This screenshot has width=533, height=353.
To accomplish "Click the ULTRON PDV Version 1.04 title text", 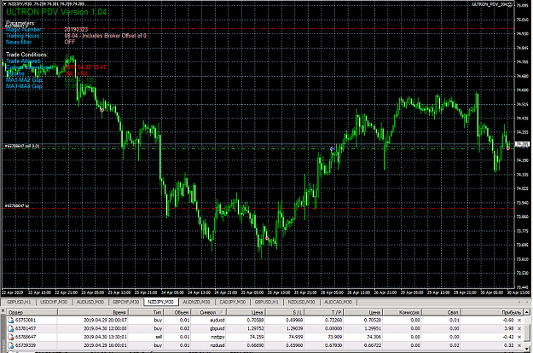I will point(56,12).
